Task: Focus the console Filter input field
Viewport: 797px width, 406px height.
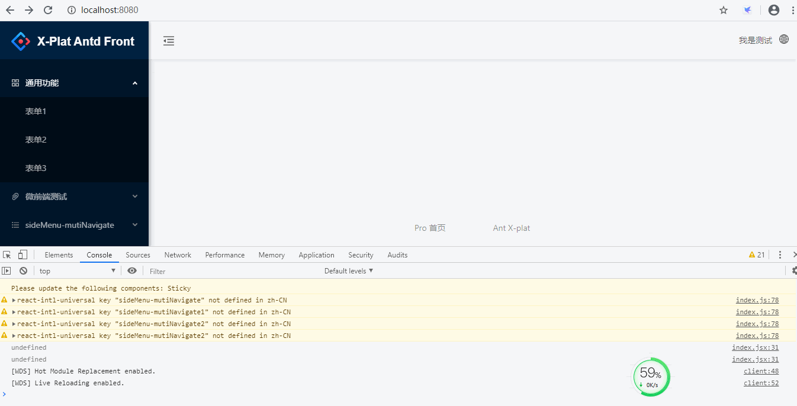Action: tap(231, 271)
